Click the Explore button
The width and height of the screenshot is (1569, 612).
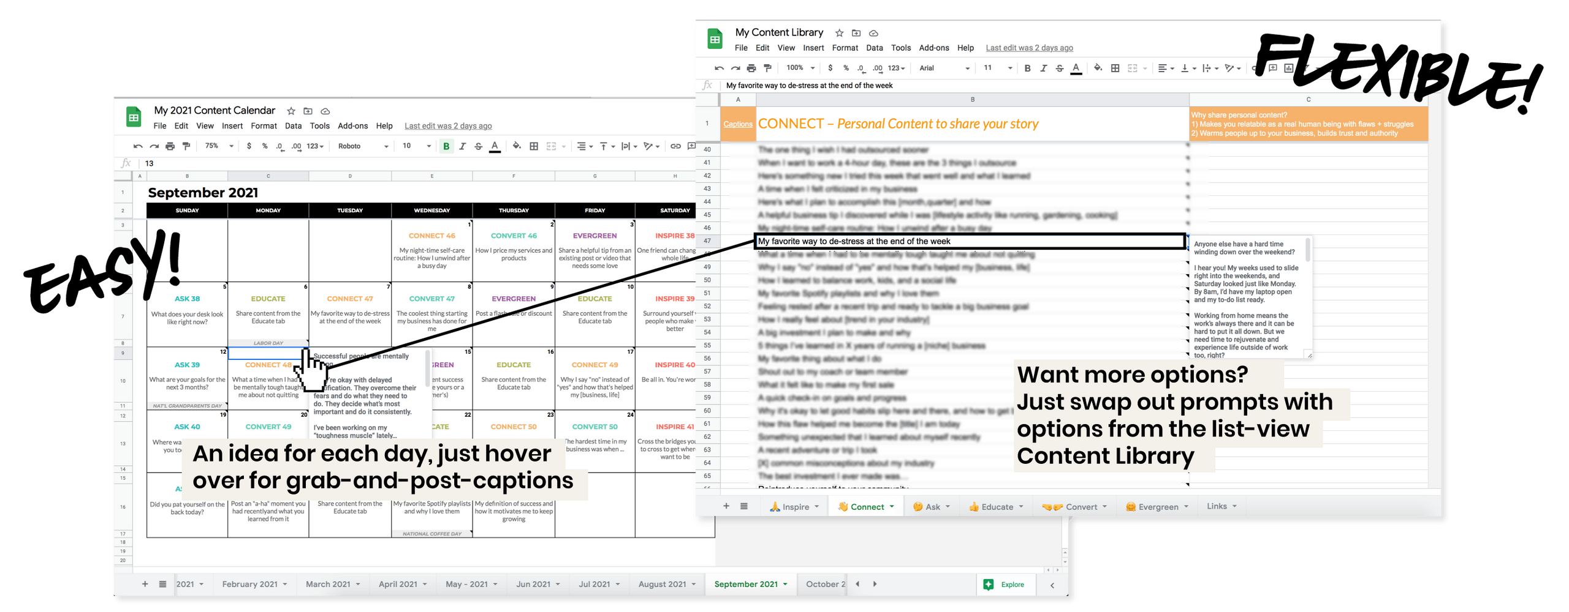coord(1005,585)
